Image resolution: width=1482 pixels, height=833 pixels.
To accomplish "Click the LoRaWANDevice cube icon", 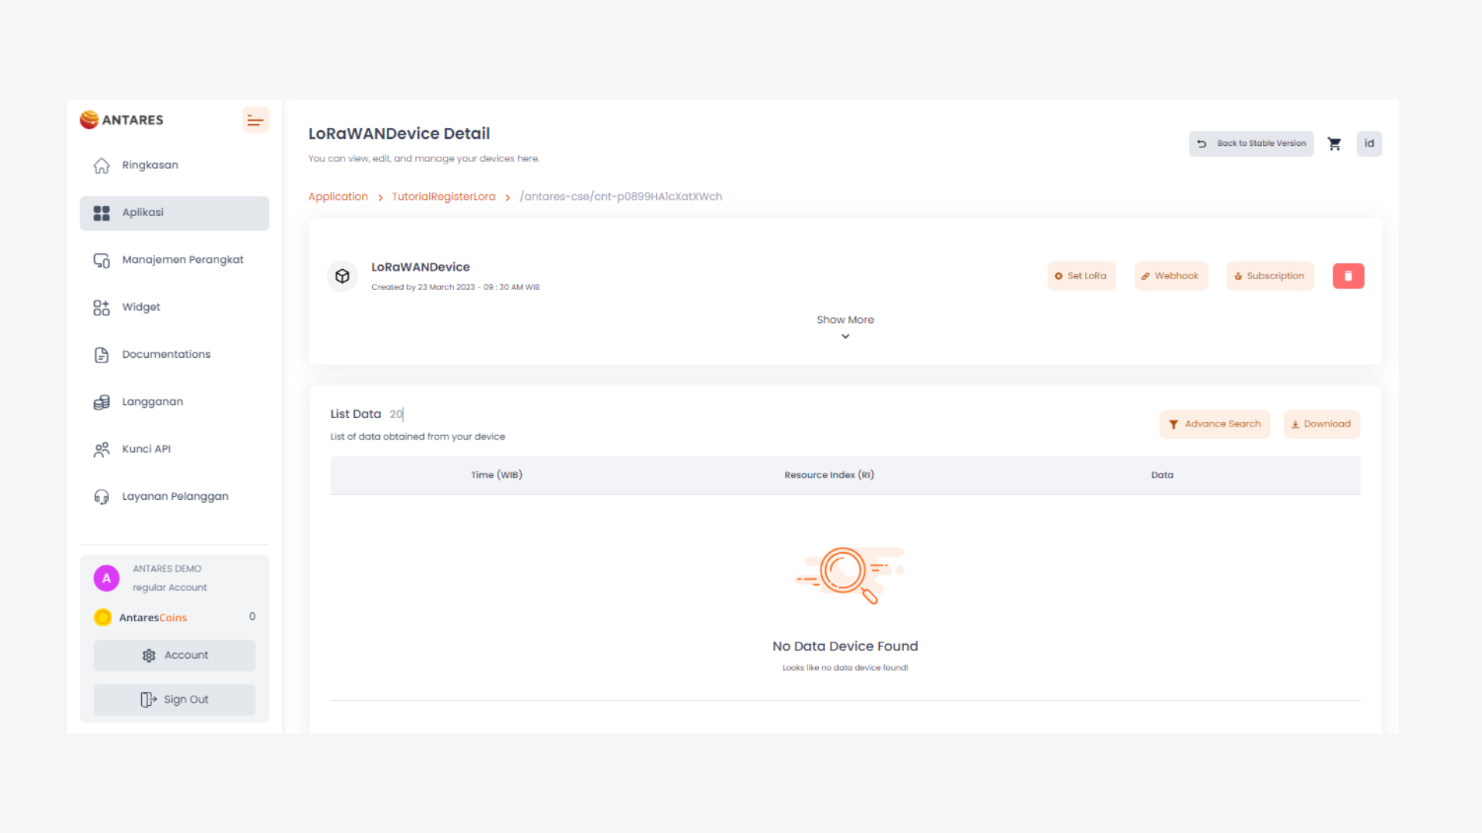I will coord(343,276).
